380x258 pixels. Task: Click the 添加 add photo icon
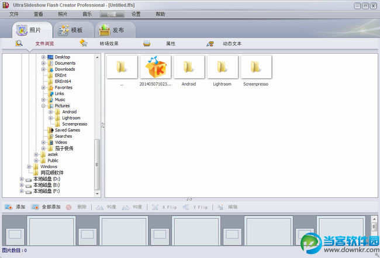point(9,207)
